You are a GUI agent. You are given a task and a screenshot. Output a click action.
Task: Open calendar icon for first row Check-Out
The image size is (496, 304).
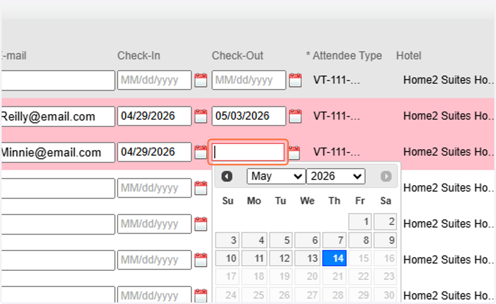point(295,80)
